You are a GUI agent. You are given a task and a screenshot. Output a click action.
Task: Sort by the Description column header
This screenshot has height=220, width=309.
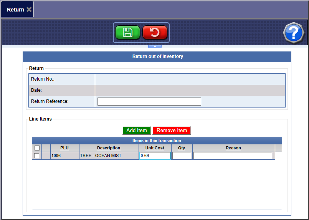coord(109,148)
